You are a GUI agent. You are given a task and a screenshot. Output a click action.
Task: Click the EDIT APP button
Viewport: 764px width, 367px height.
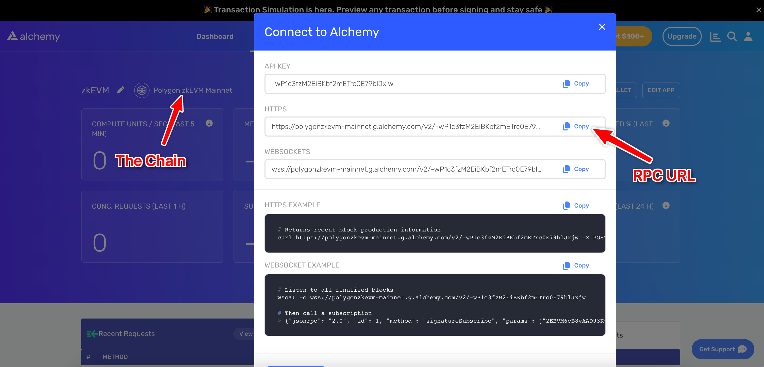pos(661,90)
